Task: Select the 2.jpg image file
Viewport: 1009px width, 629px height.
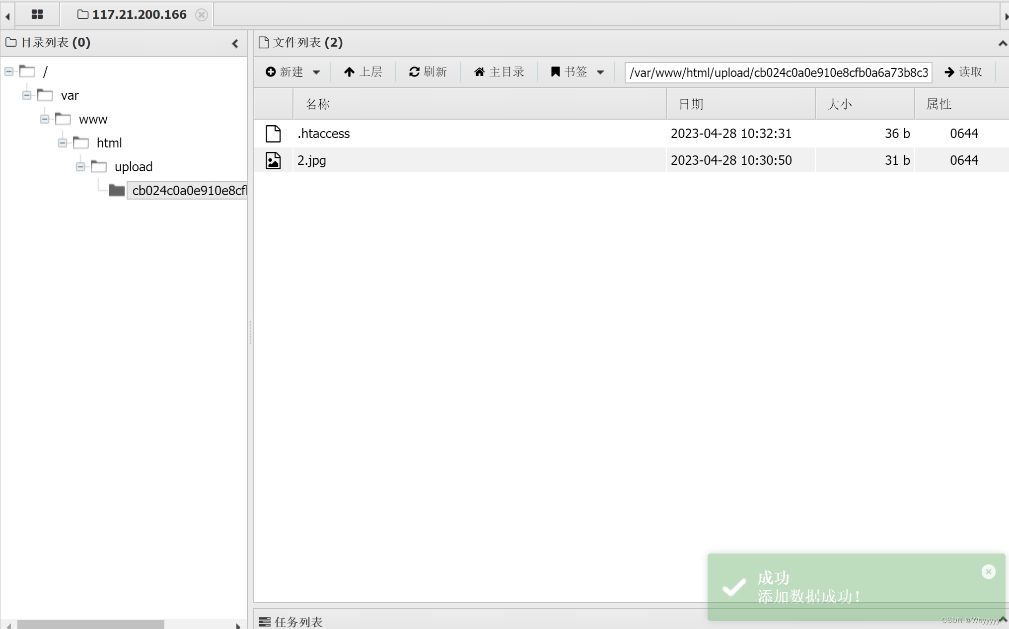Action: point(312,160)
